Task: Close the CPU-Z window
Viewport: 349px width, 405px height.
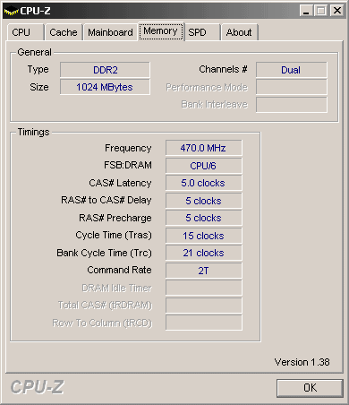Action: pyautogui.click(x=337, y=11)
